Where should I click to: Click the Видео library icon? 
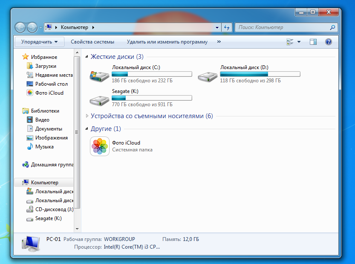point(30,120)
